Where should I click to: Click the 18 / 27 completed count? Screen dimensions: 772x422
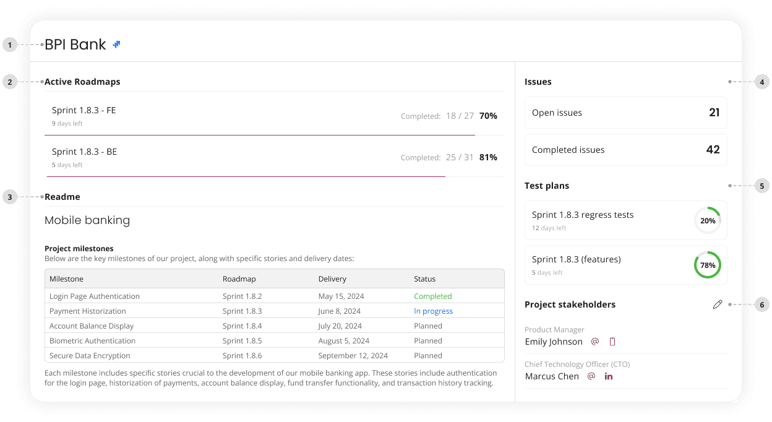coord(460,116)
